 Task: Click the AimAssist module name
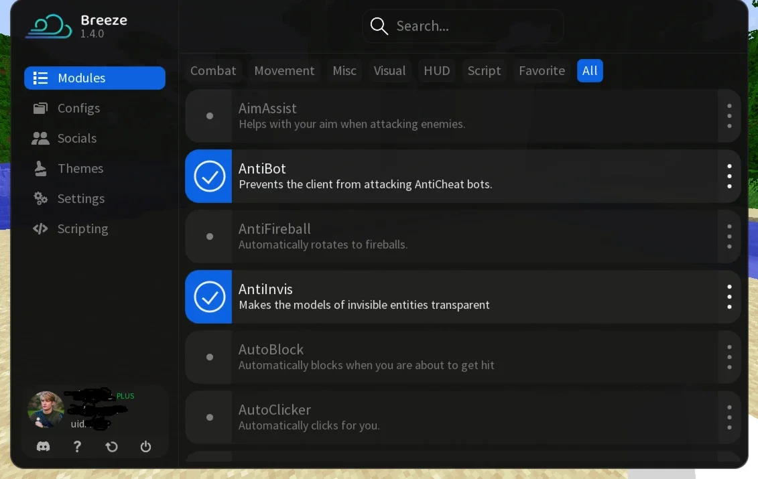coord(267,109)
